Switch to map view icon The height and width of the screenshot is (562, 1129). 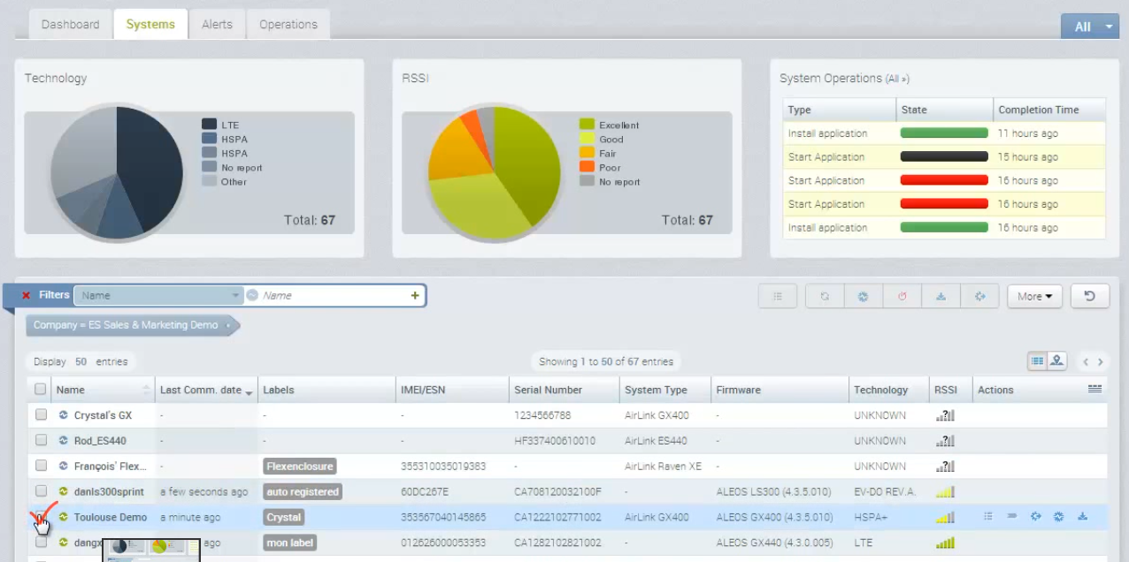point(1057,361)
